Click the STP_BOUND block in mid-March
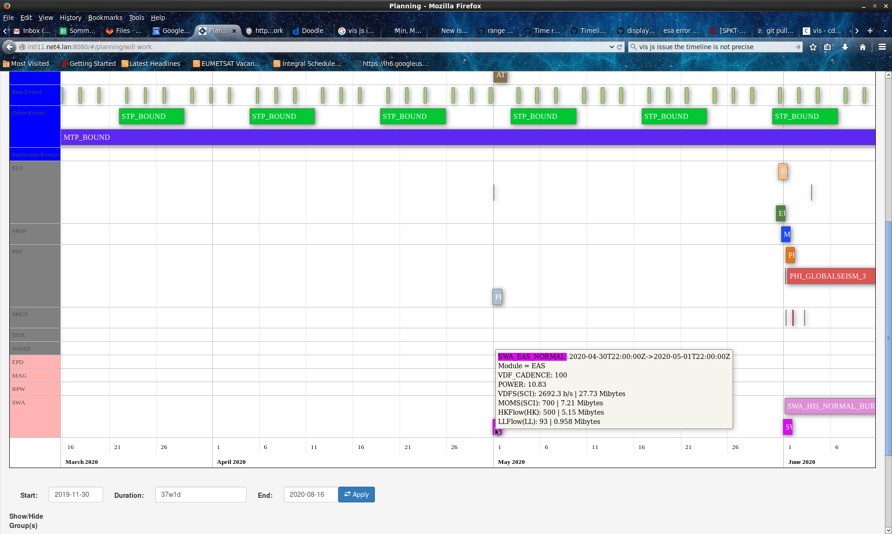Viewport: 892px width, 534px height. click(x=151, y=117)
